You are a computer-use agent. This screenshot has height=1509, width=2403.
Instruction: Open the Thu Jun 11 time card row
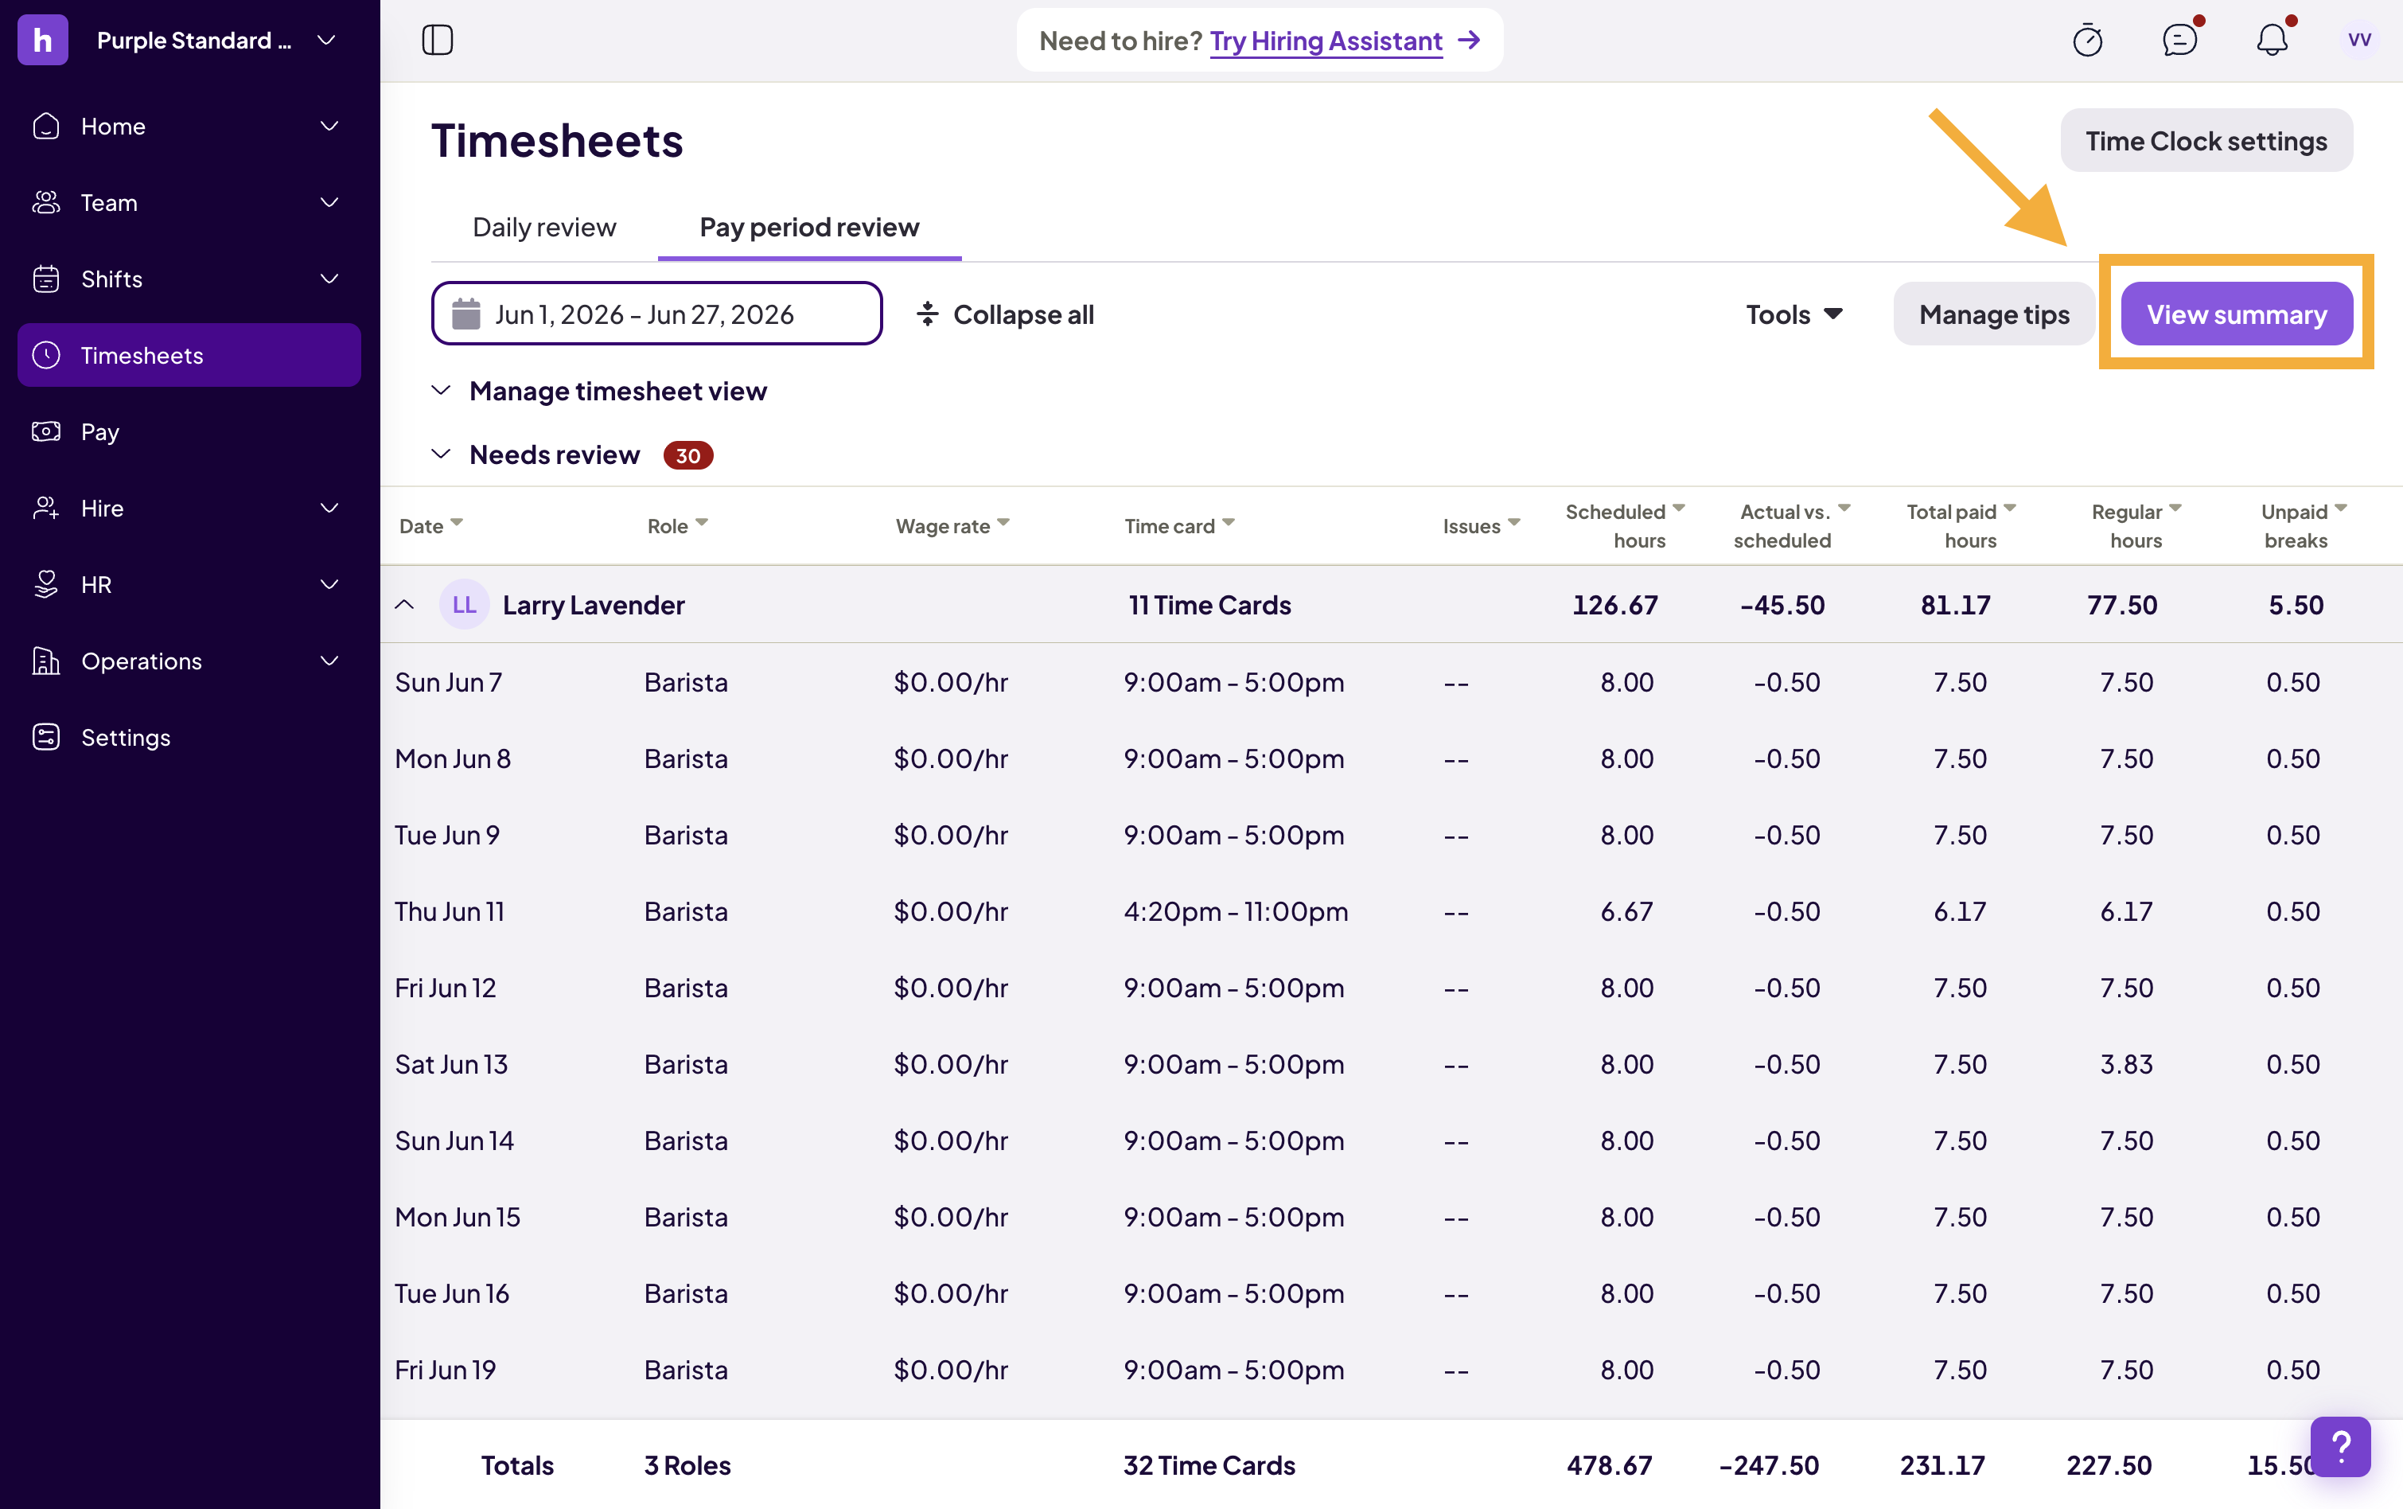pos(1392,911)
